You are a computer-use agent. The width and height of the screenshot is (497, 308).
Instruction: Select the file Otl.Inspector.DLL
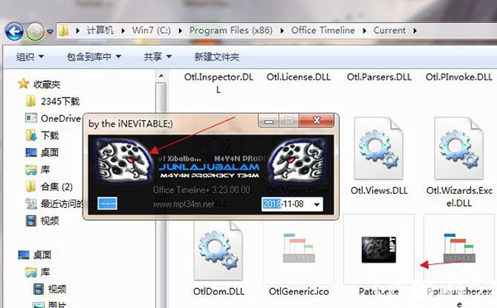pyautogui.click(x=219, y=83)
